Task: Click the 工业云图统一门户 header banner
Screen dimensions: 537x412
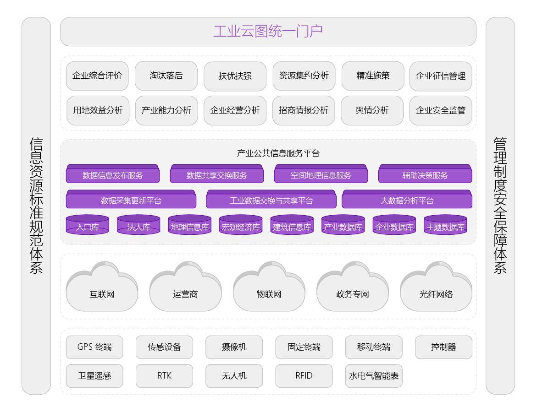Action: (x=268, y=32)
